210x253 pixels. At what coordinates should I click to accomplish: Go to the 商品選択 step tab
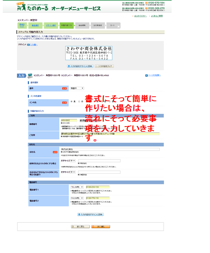coord(35,25)
